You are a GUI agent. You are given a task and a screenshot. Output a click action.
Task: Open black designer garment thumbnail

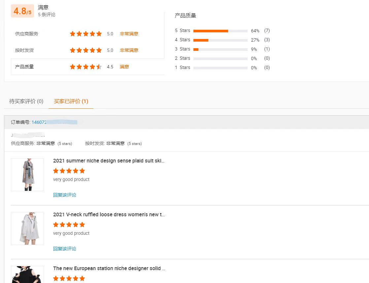tap(27, 274)
